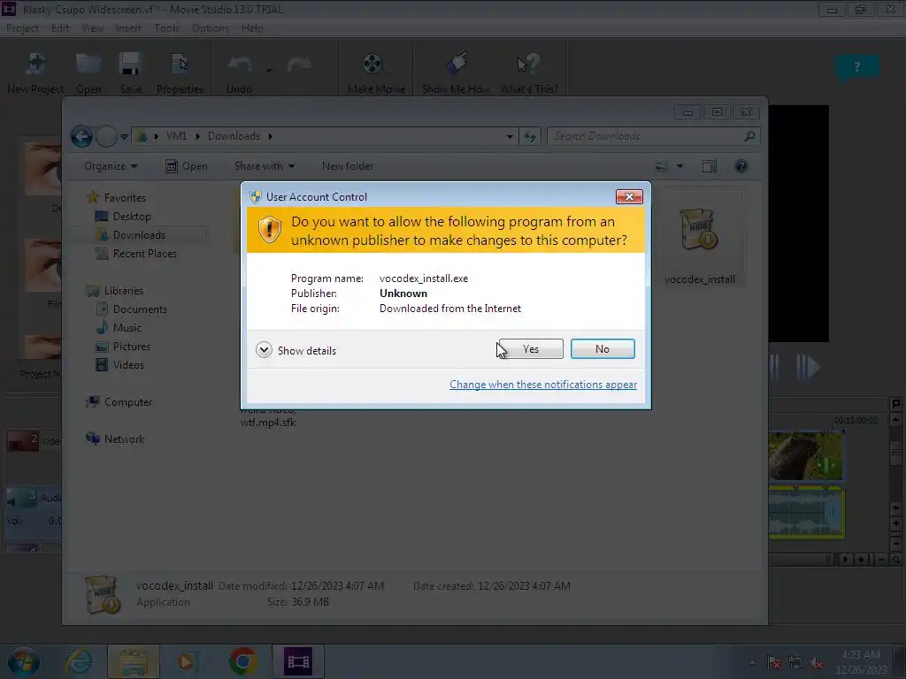Open the Undo history dropdown arrow

coord(269,71)
